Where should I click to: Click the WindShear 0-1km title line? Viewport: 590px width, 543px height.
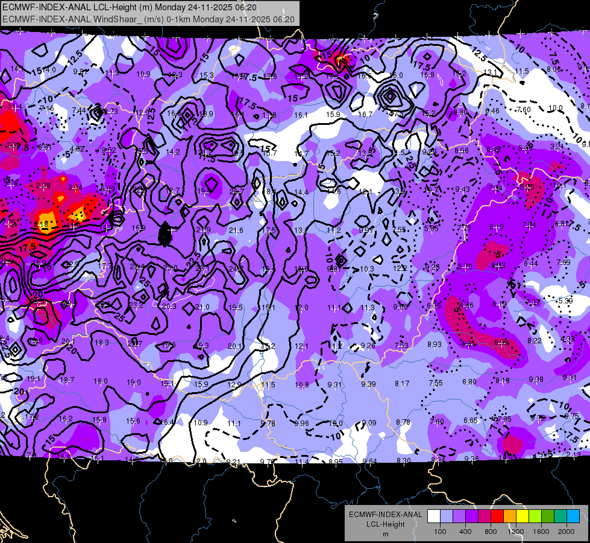coord(148,19)
